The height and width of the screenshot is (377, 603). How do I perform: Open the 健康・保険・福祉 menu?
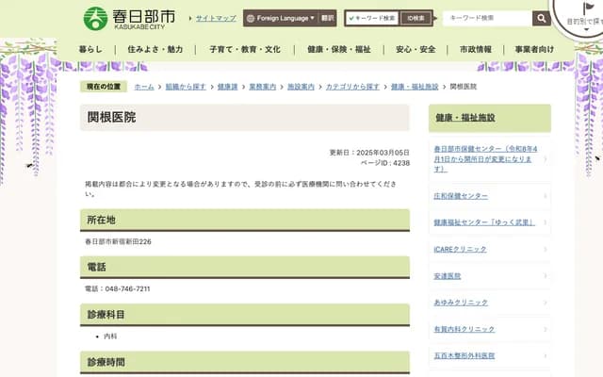[338, 49]
